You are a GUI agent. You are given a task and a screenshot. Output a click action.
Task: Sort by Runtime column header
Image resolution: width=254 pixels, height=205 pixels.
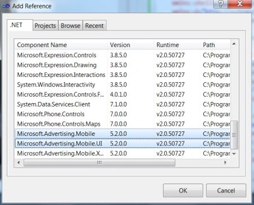coord(177,45)
